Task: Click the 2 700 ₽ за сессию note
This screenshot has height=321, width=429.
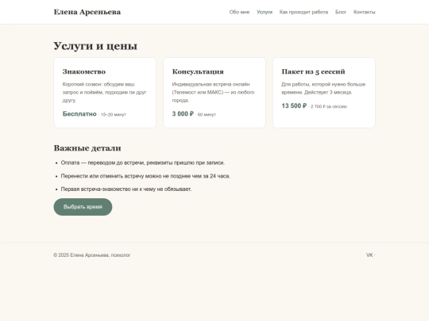Action: (x=329, y=107)
